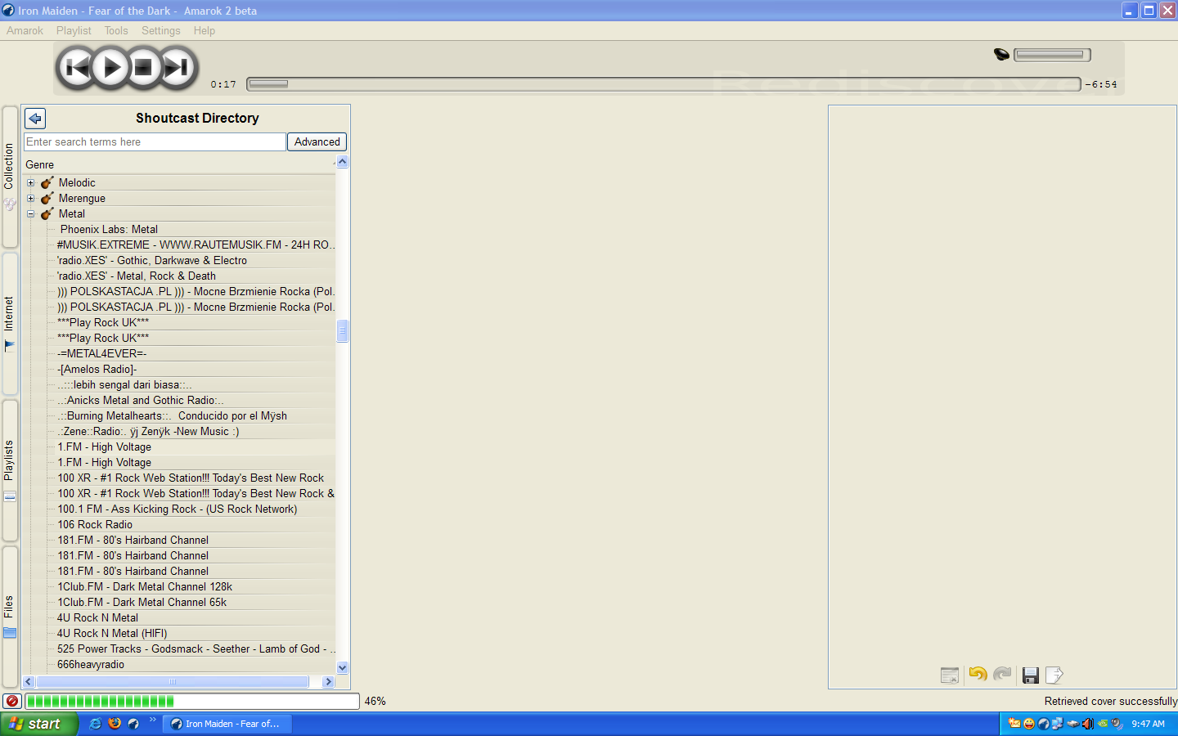The width and height of the screenshot is (1178, 736).
Task: Switch to the Collection sidebar tab
Action: (10, 177)
